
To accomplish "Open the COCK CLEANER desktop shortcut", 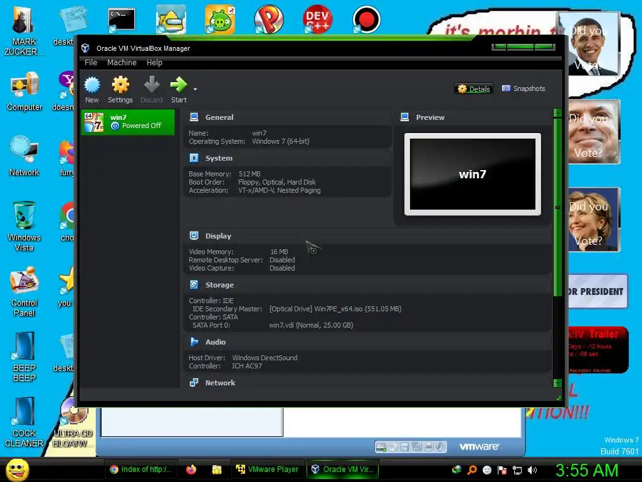I will pos(24,422).
